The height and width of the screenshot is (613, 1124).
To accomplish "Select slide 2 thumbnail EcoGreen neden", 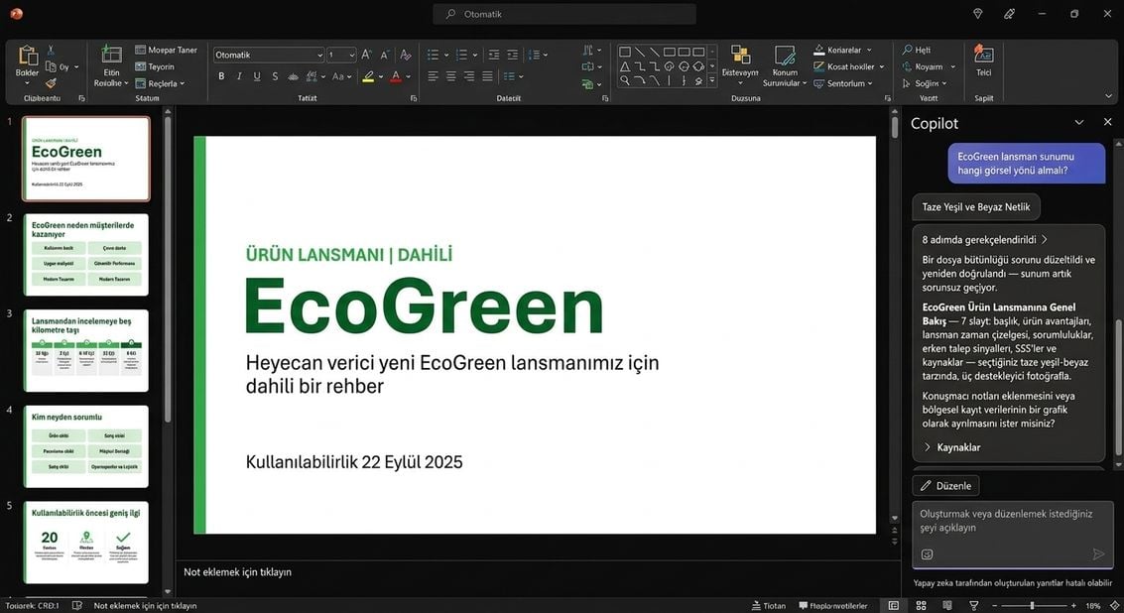I will pyautogui.click(x=86, y=255).
